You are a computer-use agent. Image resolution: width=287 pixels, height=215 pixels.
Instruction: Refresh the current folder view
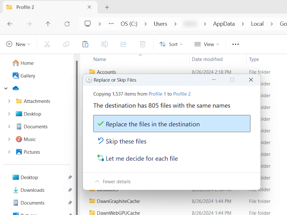pyautogui.click(x=67, y=24)
